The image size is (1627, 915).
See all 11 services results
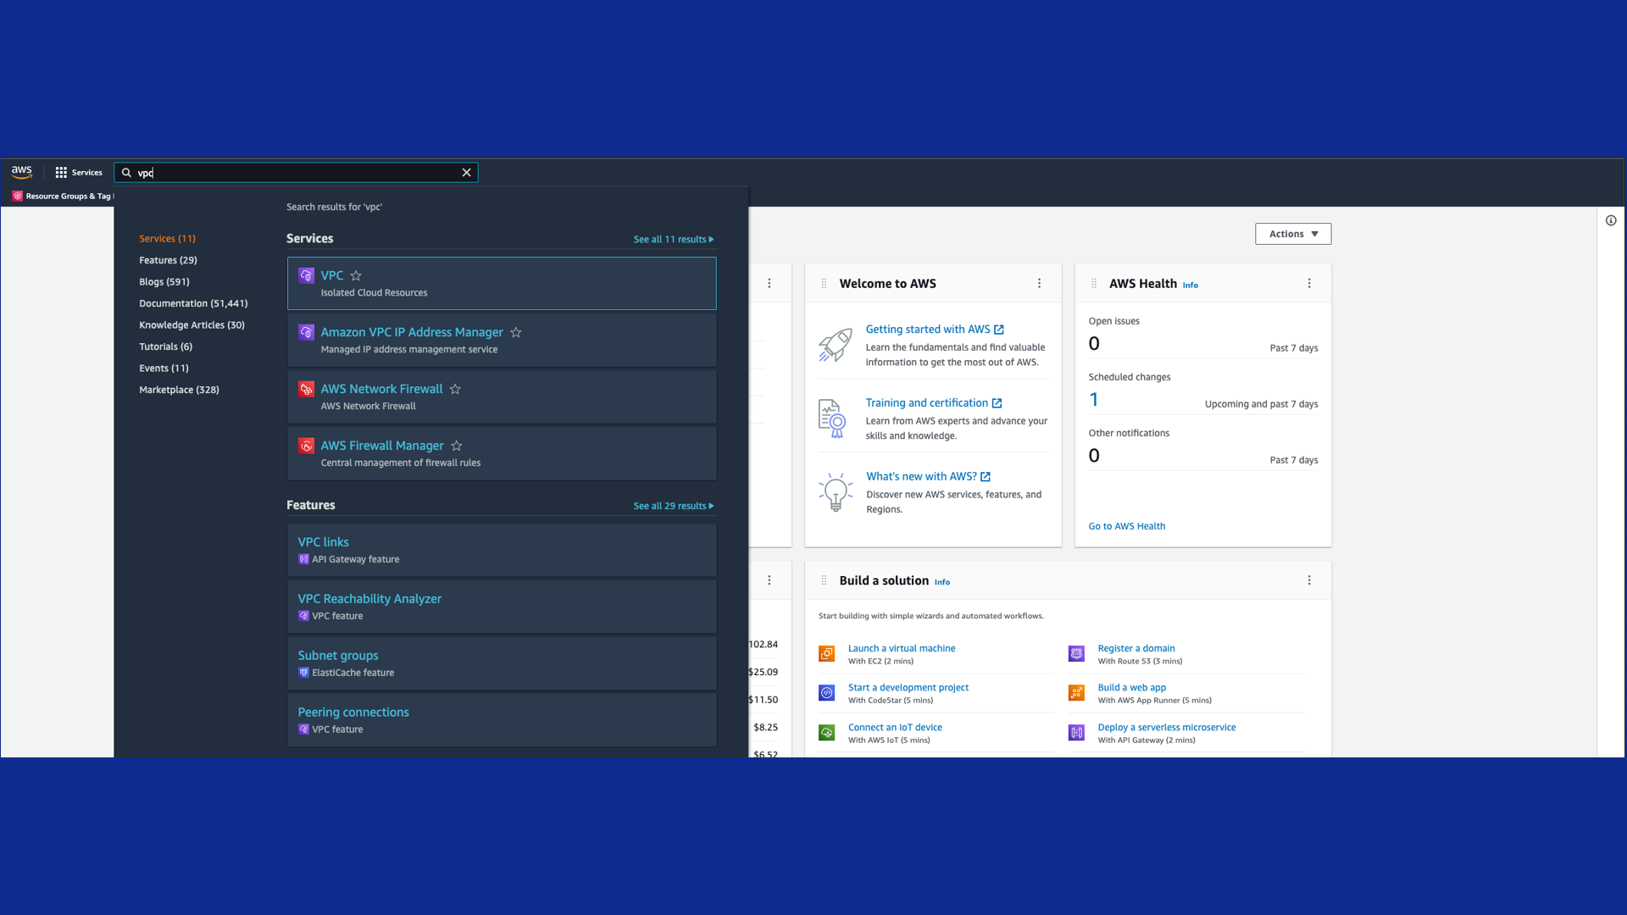pos(674,240)
